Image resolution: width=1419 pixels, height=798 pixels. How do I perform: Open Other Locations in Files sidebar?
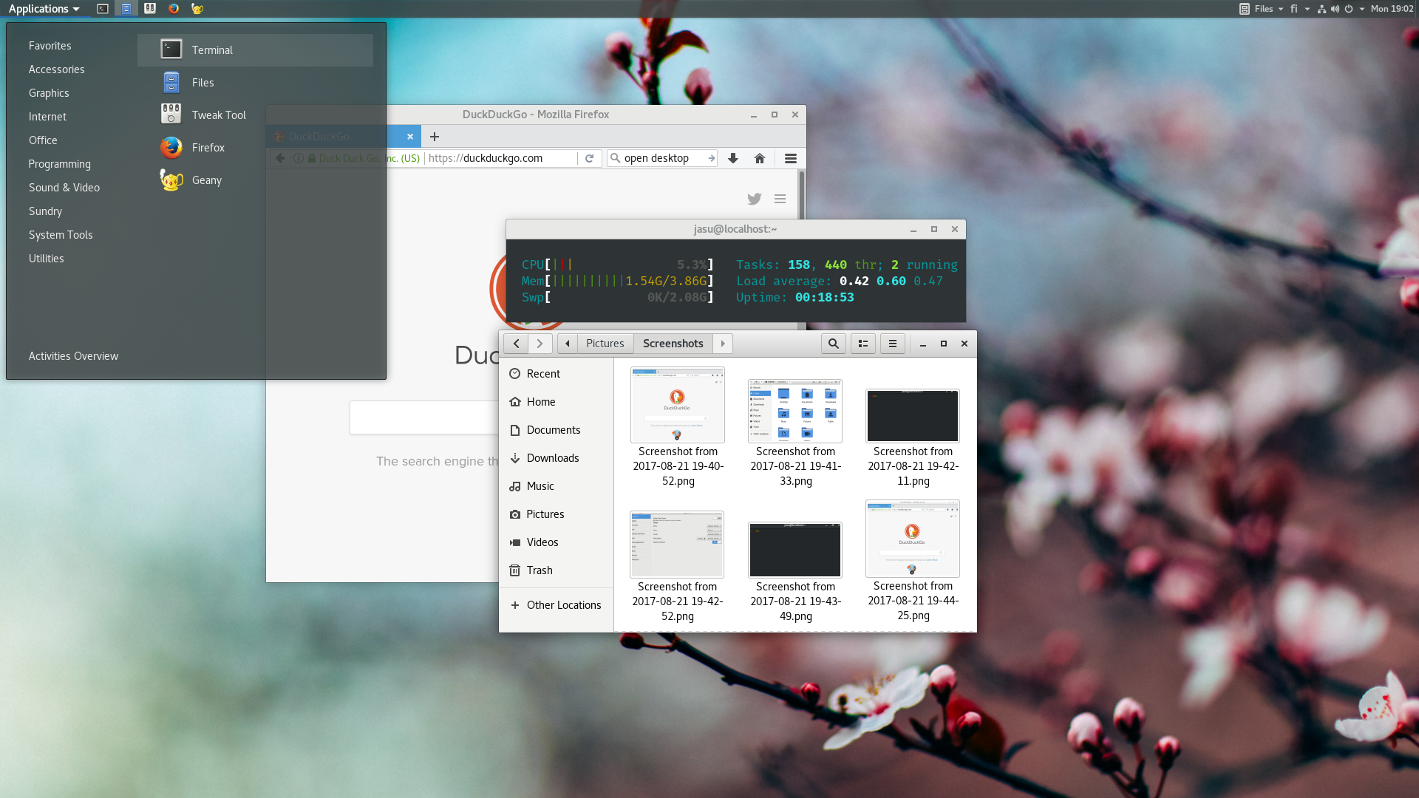click(x=556, y=605)
